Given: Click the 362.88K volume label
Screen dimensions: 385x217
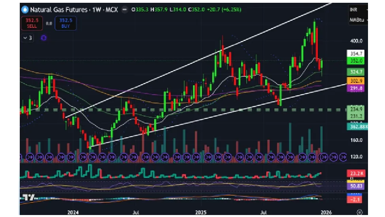Looking at the screenshot, I should [x=357, y=127].
